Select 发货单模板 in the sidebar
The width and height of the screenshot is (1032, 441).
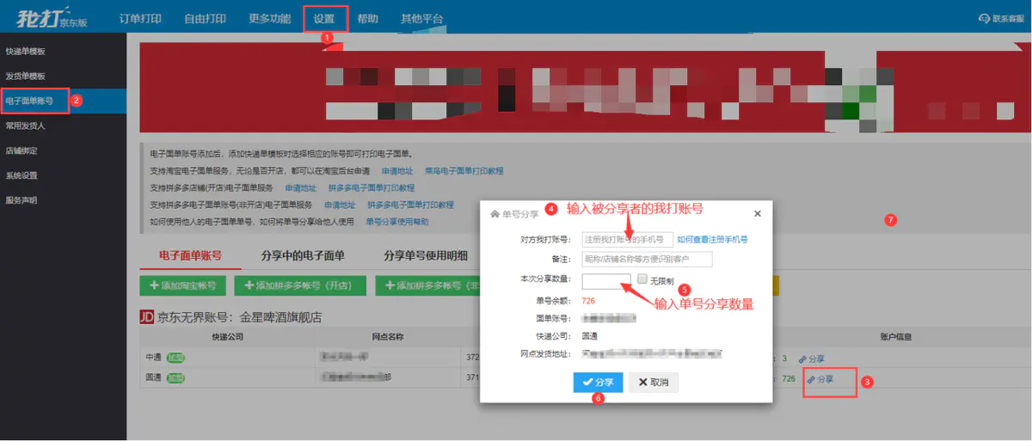coord(63,76)
